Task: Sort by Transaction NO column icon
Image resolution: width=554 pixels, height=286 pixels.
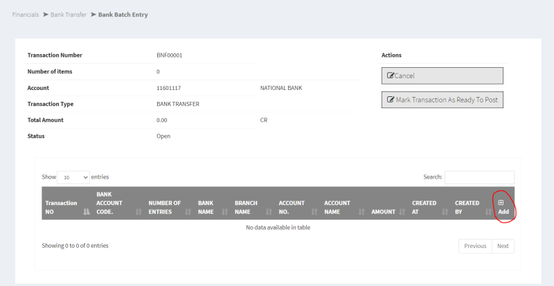Action: [x=87, y=212]
